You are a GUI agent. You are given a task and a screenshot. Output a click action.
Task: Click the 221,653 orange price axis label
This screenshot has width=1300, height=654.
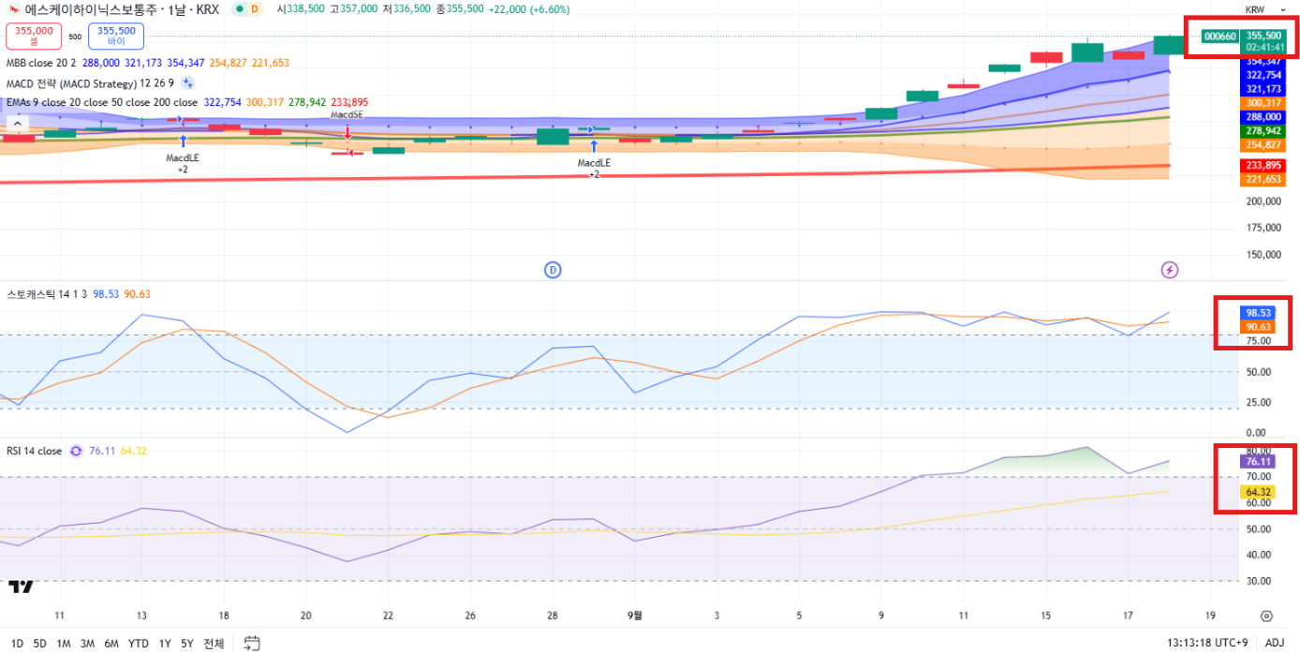[x=1263, y=179]
